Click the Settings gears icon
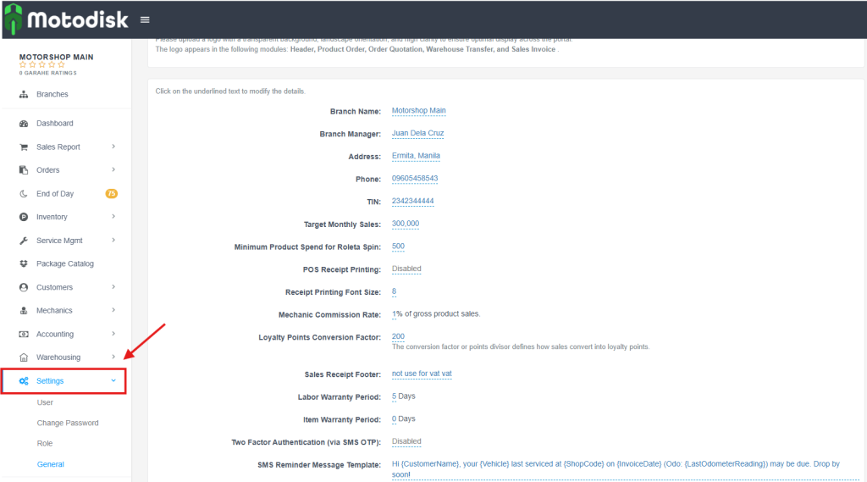 tap(24, 381)
